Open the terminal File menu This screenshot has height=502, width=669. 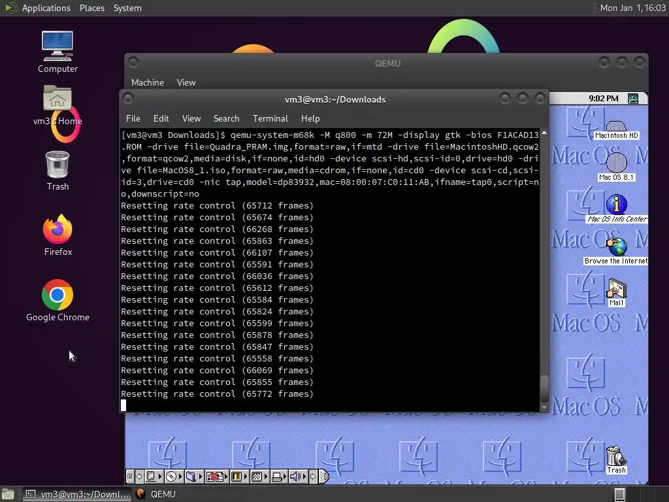[x=133, y=118]
